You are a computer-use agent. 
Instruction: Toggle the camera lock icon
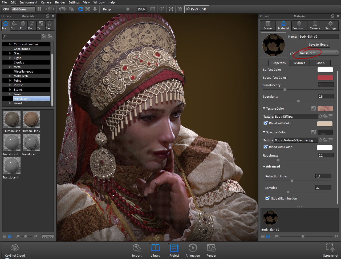(71, 9)
